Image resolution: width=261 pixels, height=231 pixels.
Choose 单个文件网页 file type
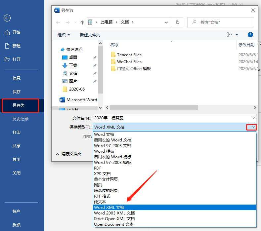(174, 179)
